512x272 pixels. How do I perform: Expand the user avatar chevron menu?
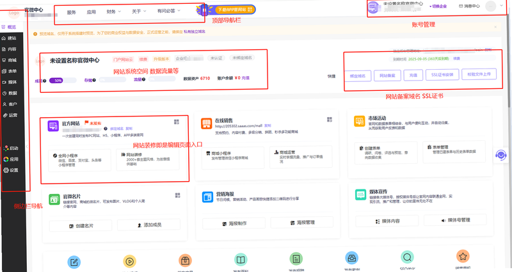[502, 6]
